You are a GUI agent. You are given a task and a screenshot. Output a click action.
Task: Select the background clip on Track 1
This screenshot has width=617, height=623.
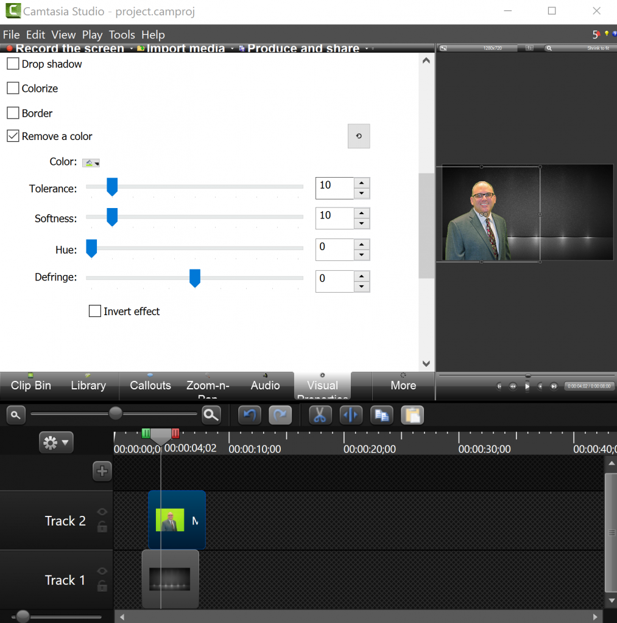coord(171,579)
